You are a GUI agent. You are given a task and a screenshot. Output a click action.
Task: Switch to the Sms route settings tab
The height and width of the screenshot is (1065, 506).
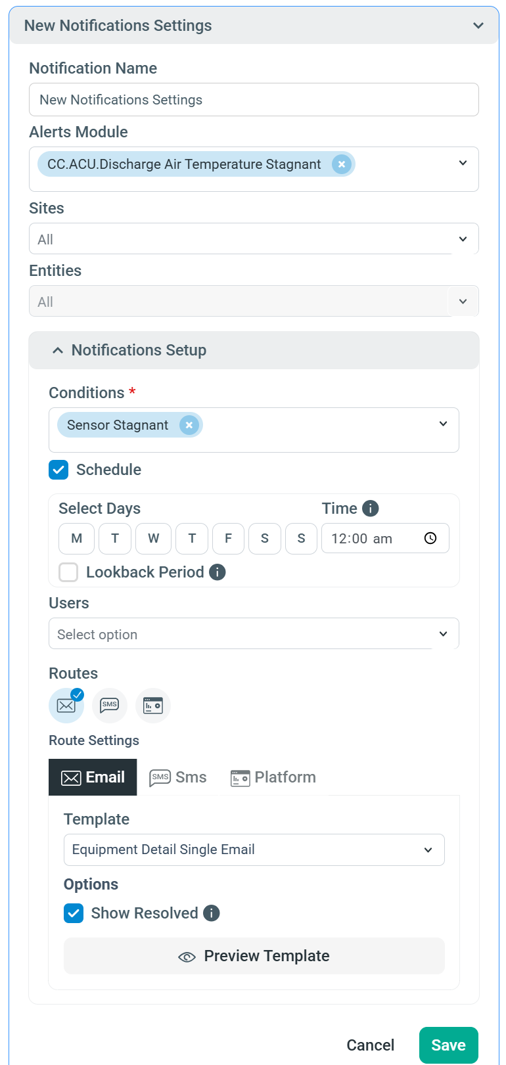(179, 777)
